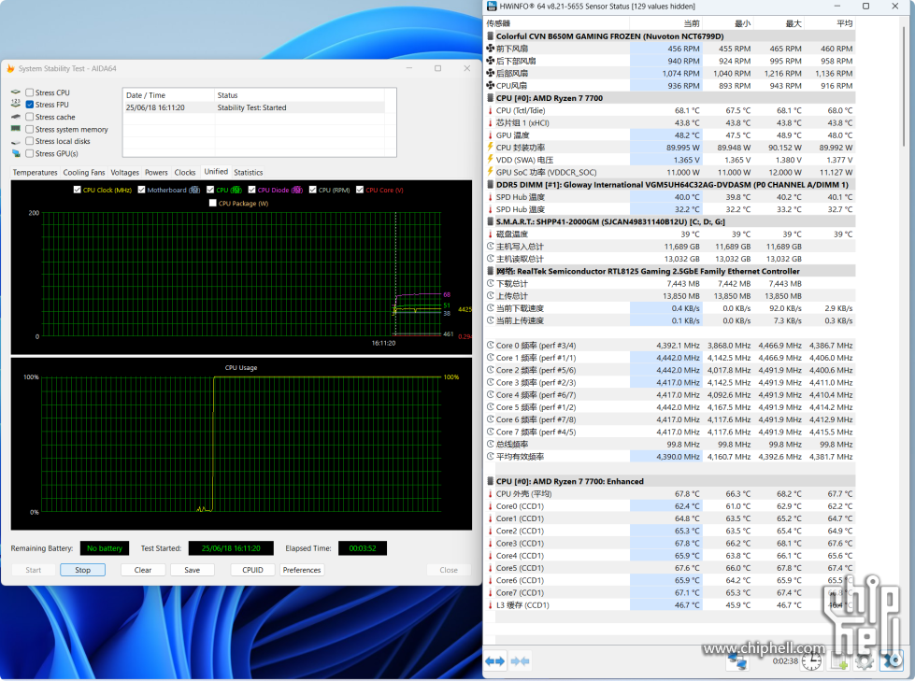Click the 123 icon beside Stress FPU

[16, 104]
